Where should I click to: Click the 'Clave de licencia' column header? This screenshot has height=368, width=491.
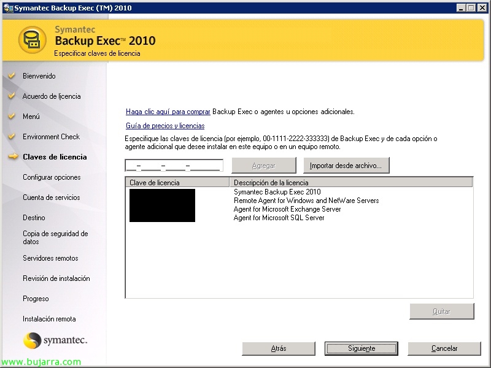[177, 182]
